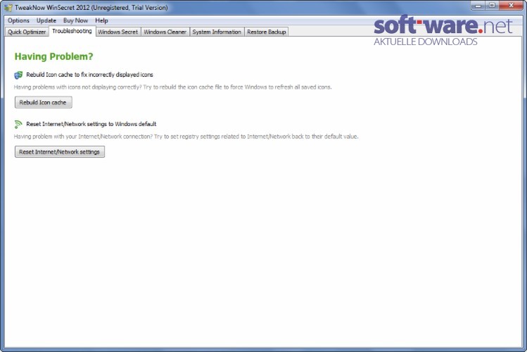Select the Troubleshooting tab

pyautogui.click(x=72, y=31)
